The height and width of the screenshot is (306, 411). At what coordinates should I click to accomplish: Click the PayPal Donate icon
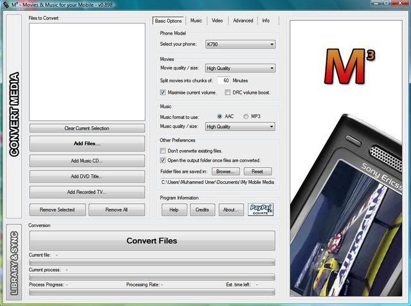(261, 210)
